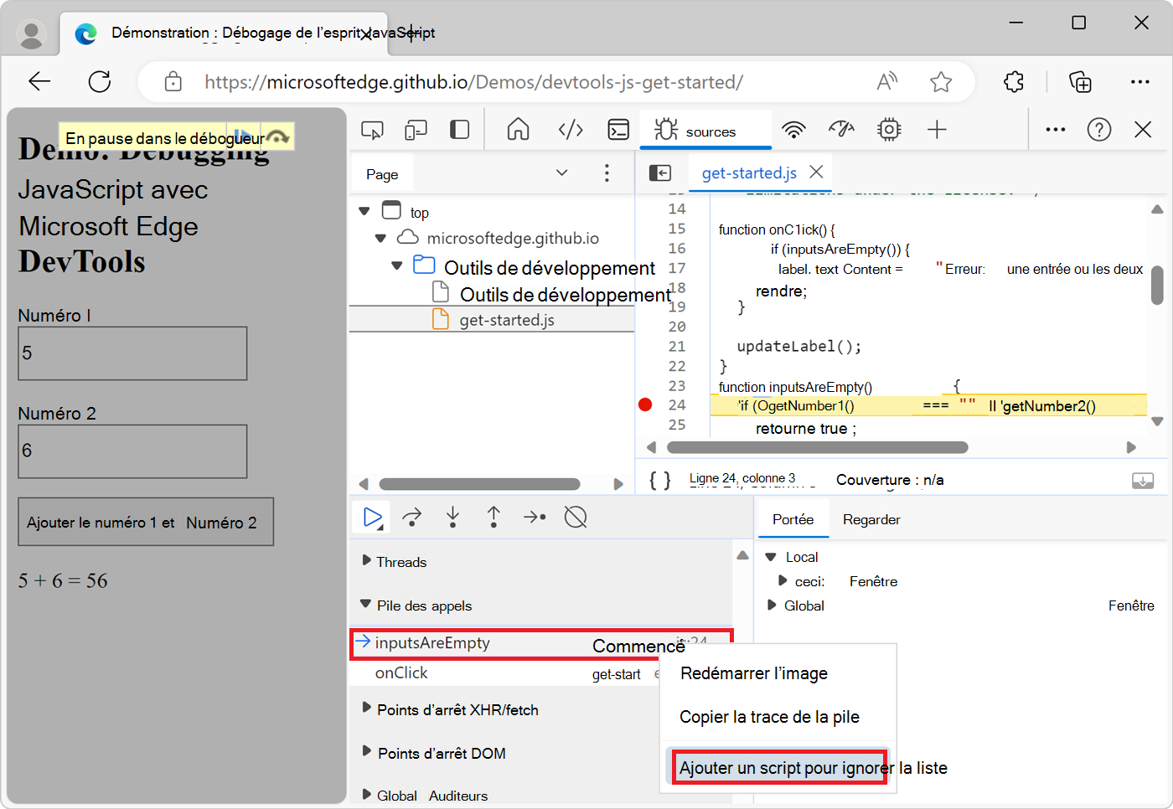
Task: Open the browser Extensions puzzle icon
Action: 1014,81
